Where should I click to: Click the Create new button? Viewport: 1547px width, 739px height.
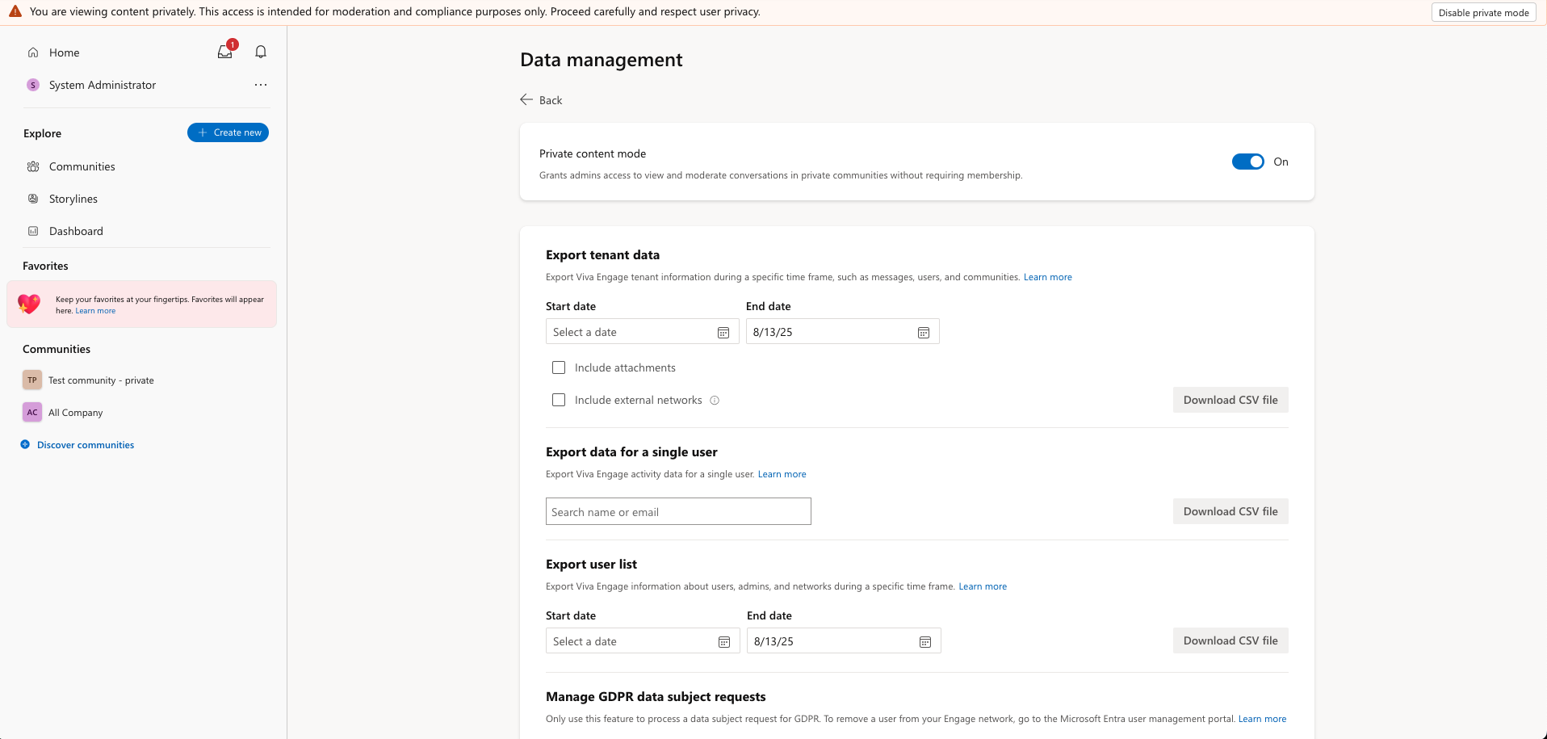click(228, 132)
